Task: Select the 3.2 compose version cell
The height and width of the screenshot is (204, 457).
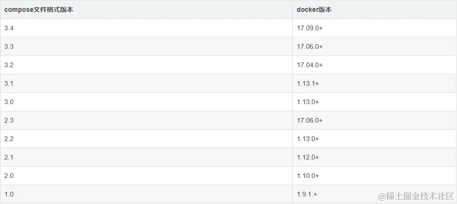Action: [146, 65]
